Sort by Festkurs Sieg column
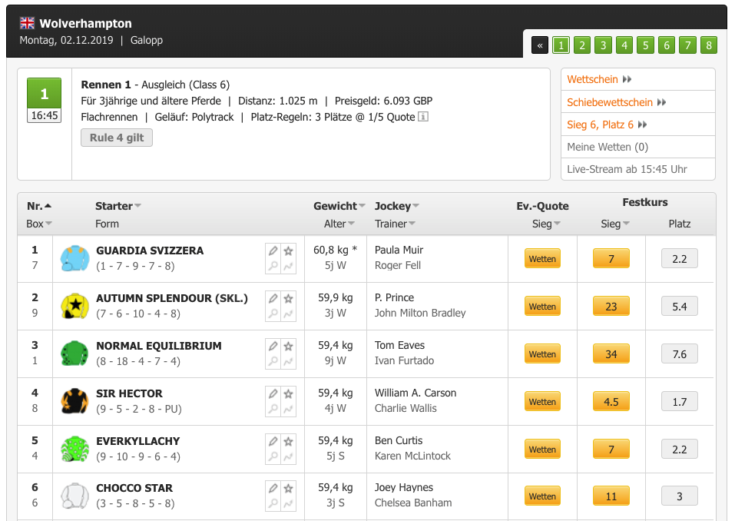The width and height of the screenshot is (735, 521). [x=615, y=224]
